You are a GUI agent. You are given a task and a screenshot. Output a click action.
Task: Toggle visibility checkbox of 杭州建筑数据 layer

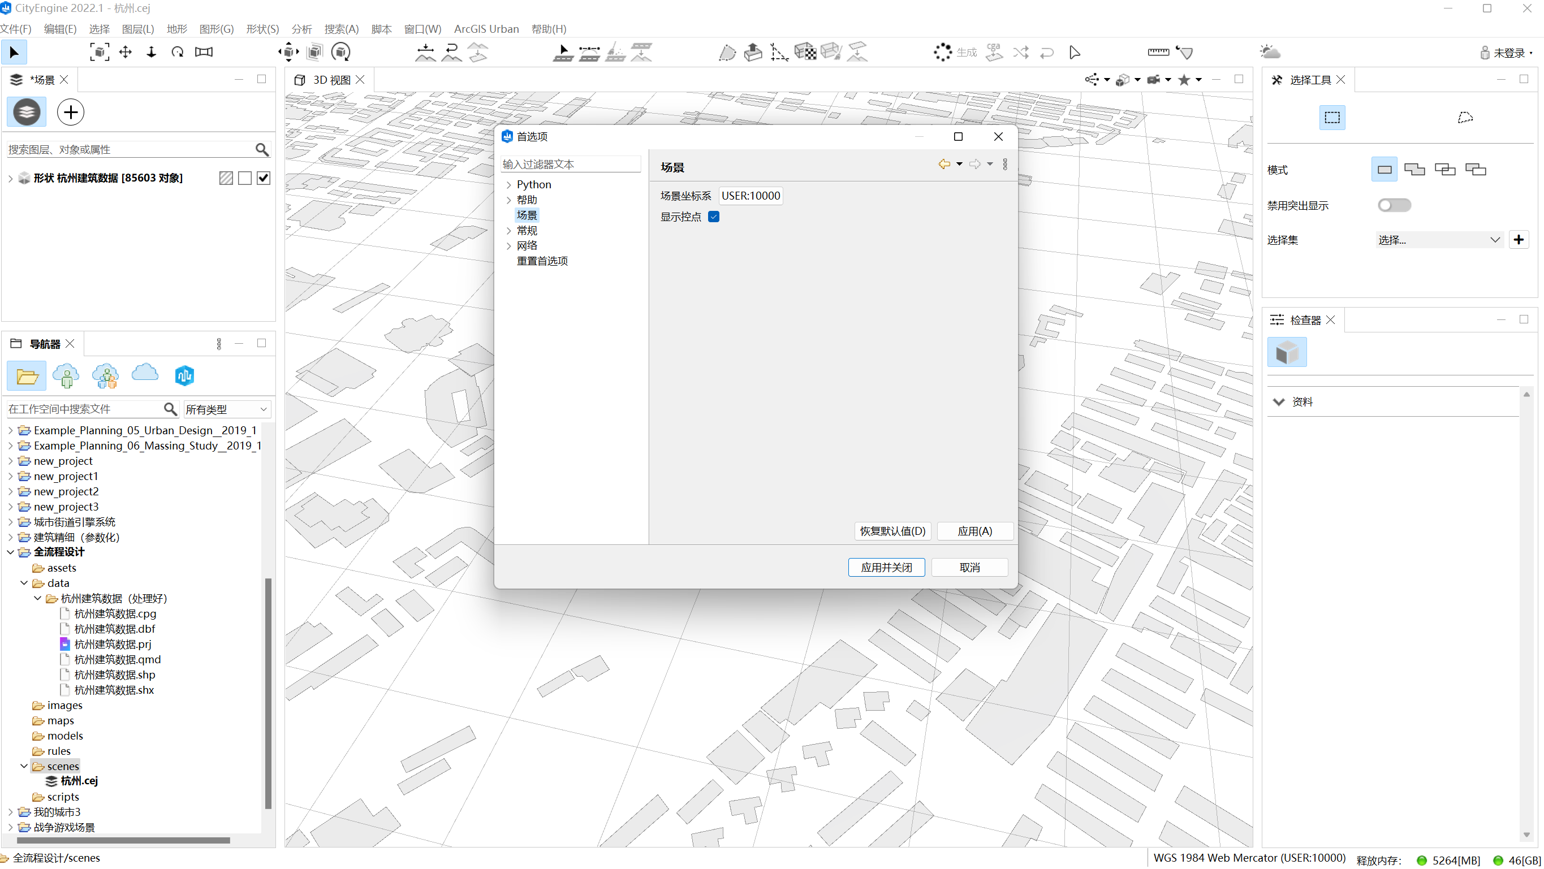click(x=263, y=178)
